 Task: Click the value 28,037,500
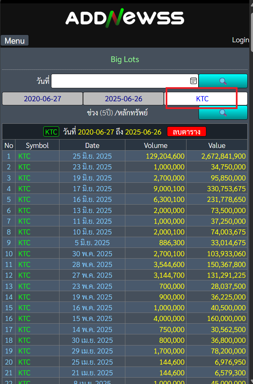tap(228, 286)
